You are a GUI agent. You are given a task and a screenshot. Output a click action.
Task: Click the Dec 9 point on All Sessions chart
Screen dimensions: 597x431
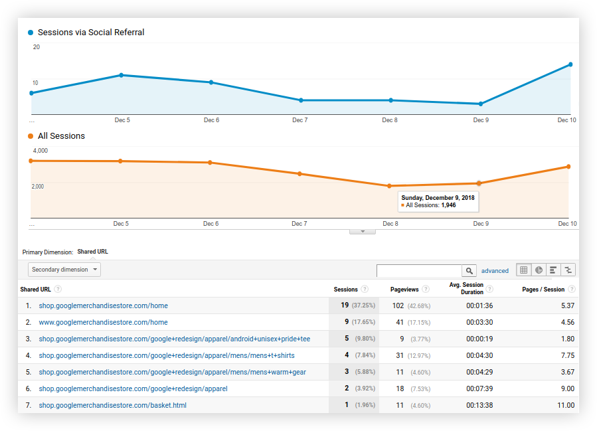click(479, 183)
